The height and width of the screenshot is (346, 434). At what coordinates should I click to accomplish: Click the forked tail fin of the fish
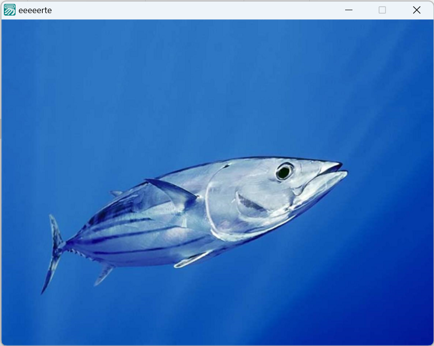coord(53,252)
